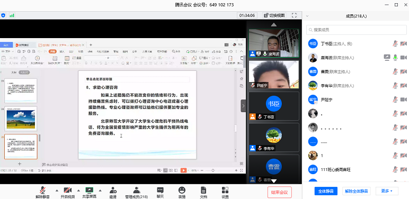The image size is (409, 199).
Task: Click the add-slide plus under WPS thumbnails
Action: (19, 164)
